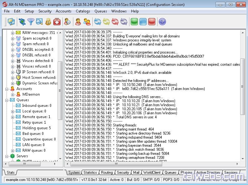Viewport: 248px width, 185px height.
Task: Click the padlock icon in toolbar
Action: pos(48,21)
